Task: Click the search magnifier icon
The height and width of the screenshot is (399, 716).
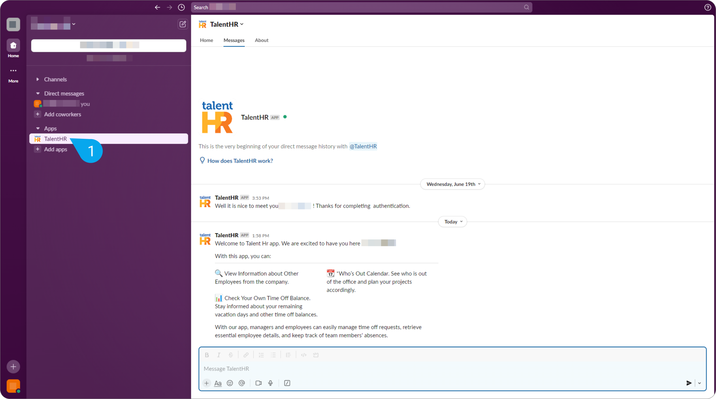Action: 526,7
